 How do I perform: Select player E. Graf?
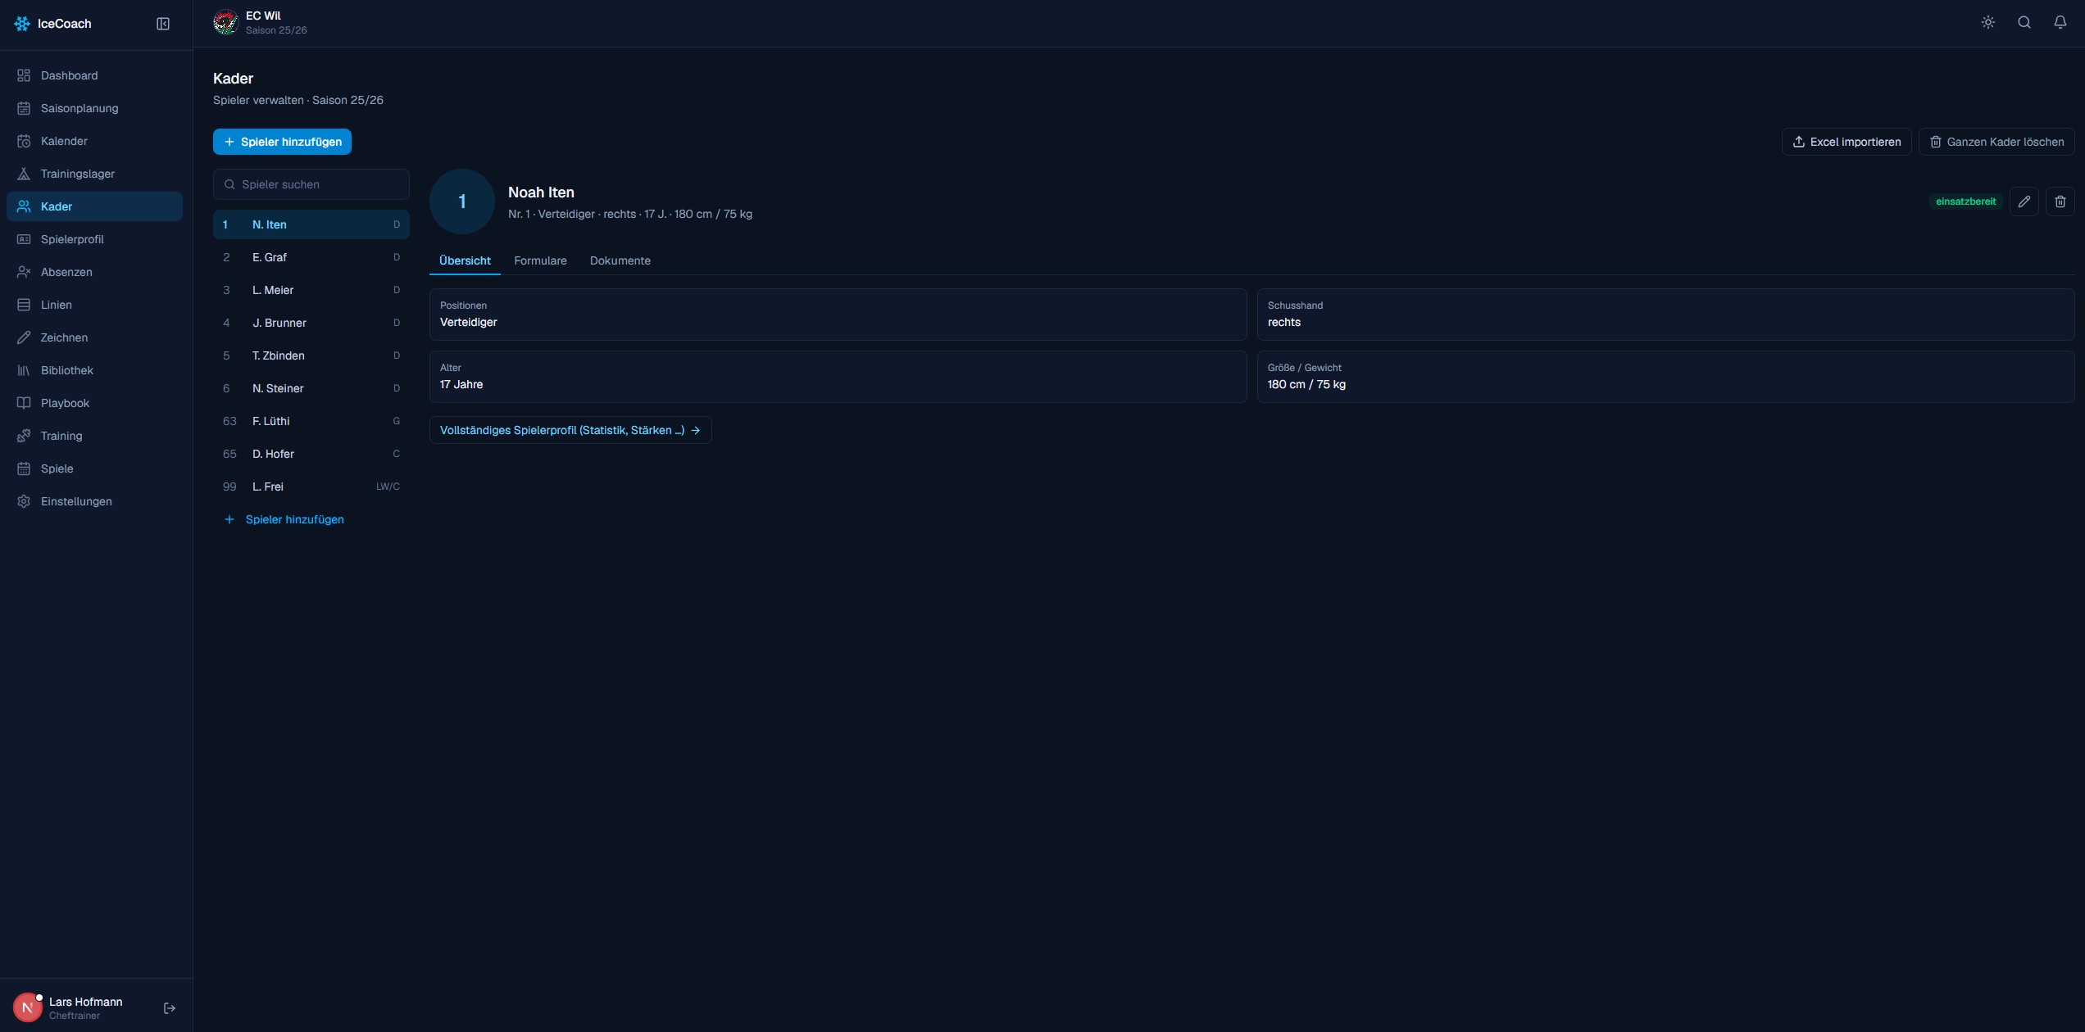(311, 257)
